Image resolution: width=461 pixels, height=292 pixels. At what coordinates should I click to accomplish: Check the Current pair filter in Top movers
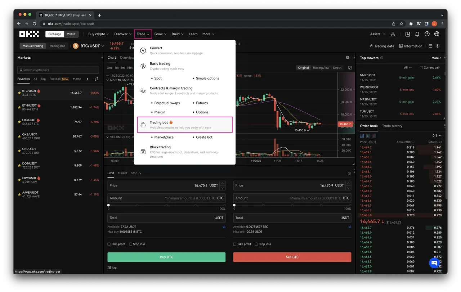pos(421,67)
